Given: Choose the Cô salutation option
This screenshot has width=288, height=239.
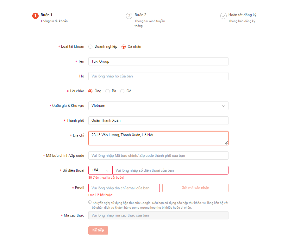Looking at the screenshot, I should (122, 91).
